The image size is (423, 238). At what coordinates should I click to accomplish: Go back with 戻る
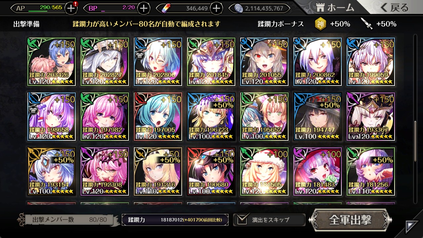[394, 8]
